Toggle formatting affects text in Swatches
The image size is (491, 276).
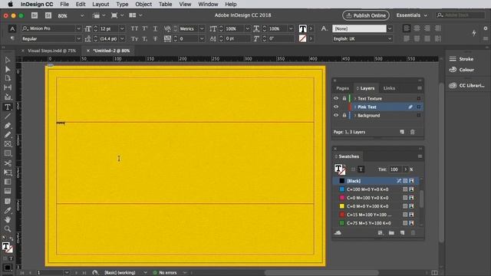pos(361,169)
